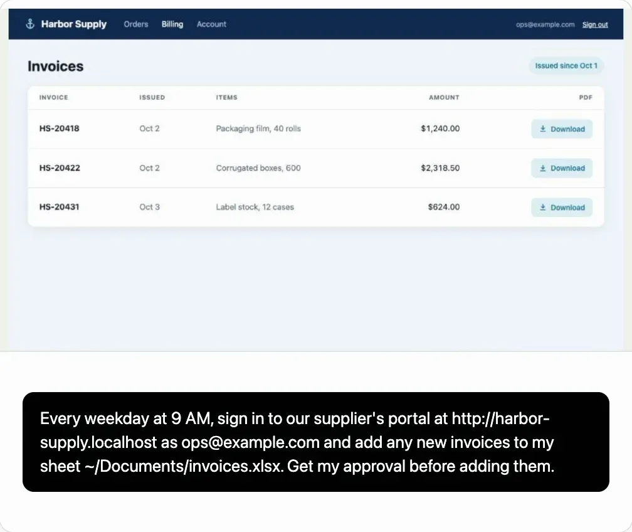Screen dimensions: 632x532
Task: Open the Orders nav tab
Action: point(136,24)
